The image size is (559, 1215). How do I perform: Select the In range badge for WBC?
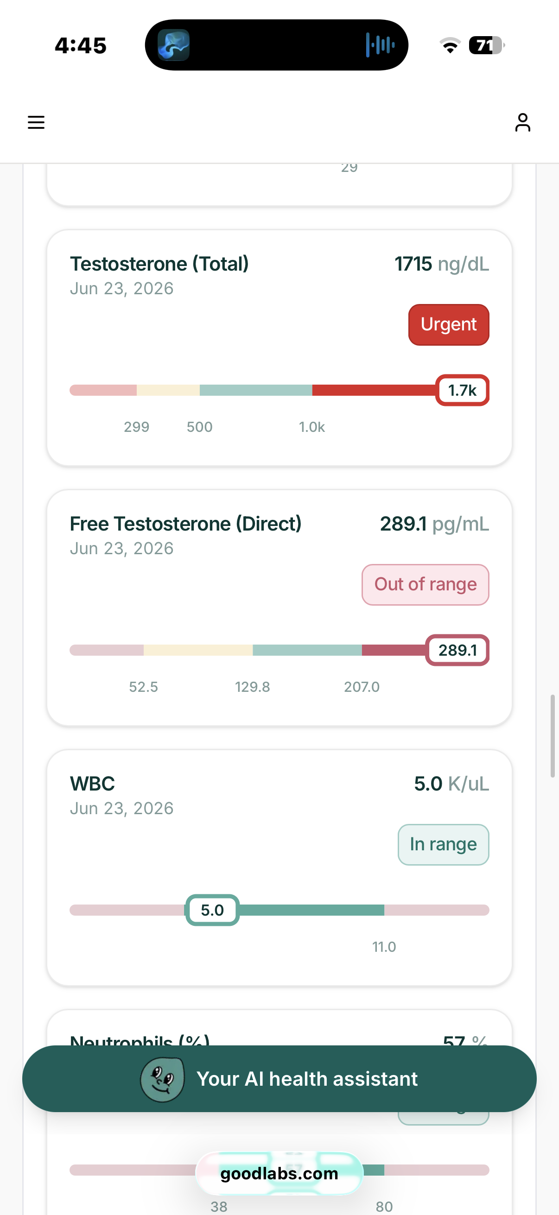444,844
